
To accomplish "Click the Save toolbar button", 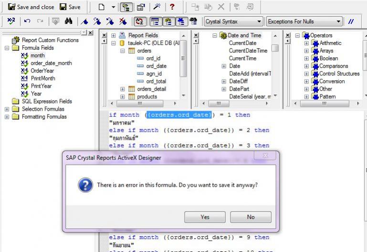I will pyautogui.click(x=70, y=7).
